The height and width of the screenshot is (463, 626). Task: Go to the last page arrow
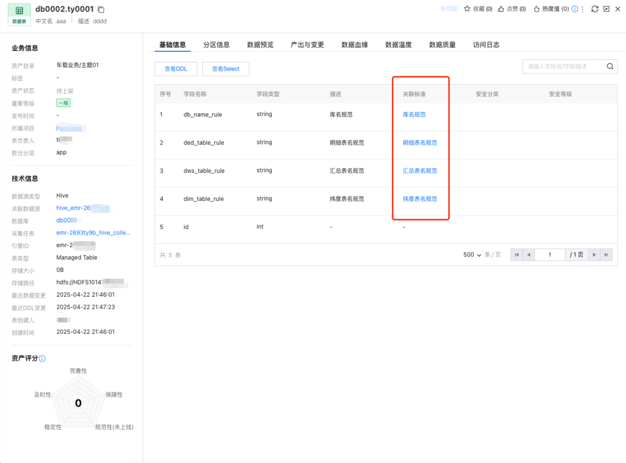tap(606, 255)
